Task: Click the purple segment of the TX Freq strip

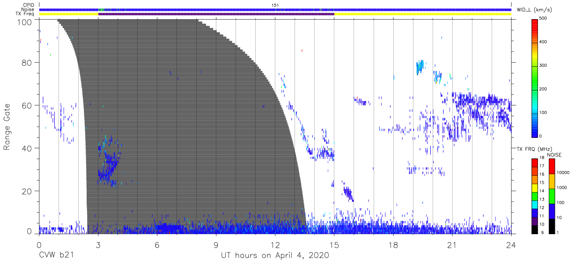Action: (216, 14)
